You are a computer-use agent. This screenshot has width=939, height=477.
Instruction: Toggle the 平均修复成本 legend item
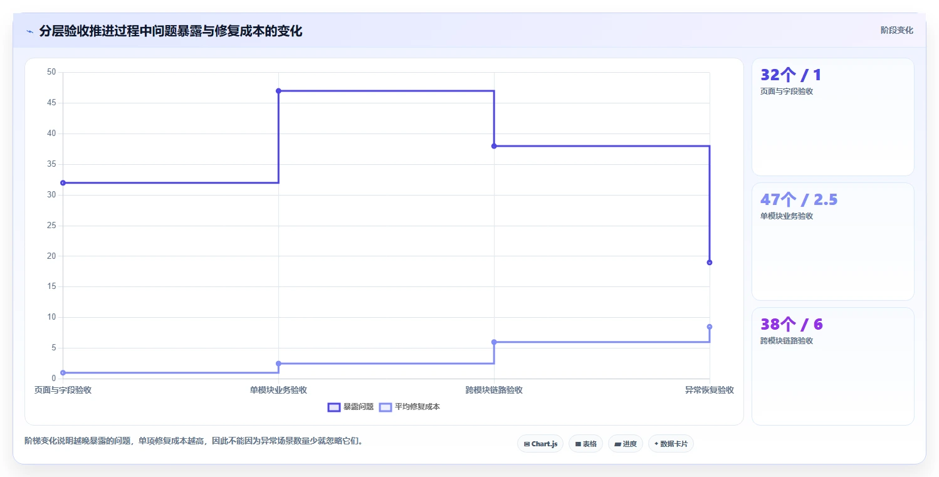(x=409, y=407)
